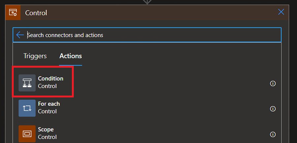The image size is (297, 143).
Task: Click the Condition action icon
Action: (27, 83)
